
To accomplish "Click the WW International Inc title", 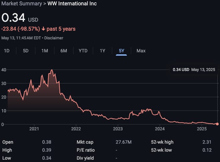I will click(72, 4).
